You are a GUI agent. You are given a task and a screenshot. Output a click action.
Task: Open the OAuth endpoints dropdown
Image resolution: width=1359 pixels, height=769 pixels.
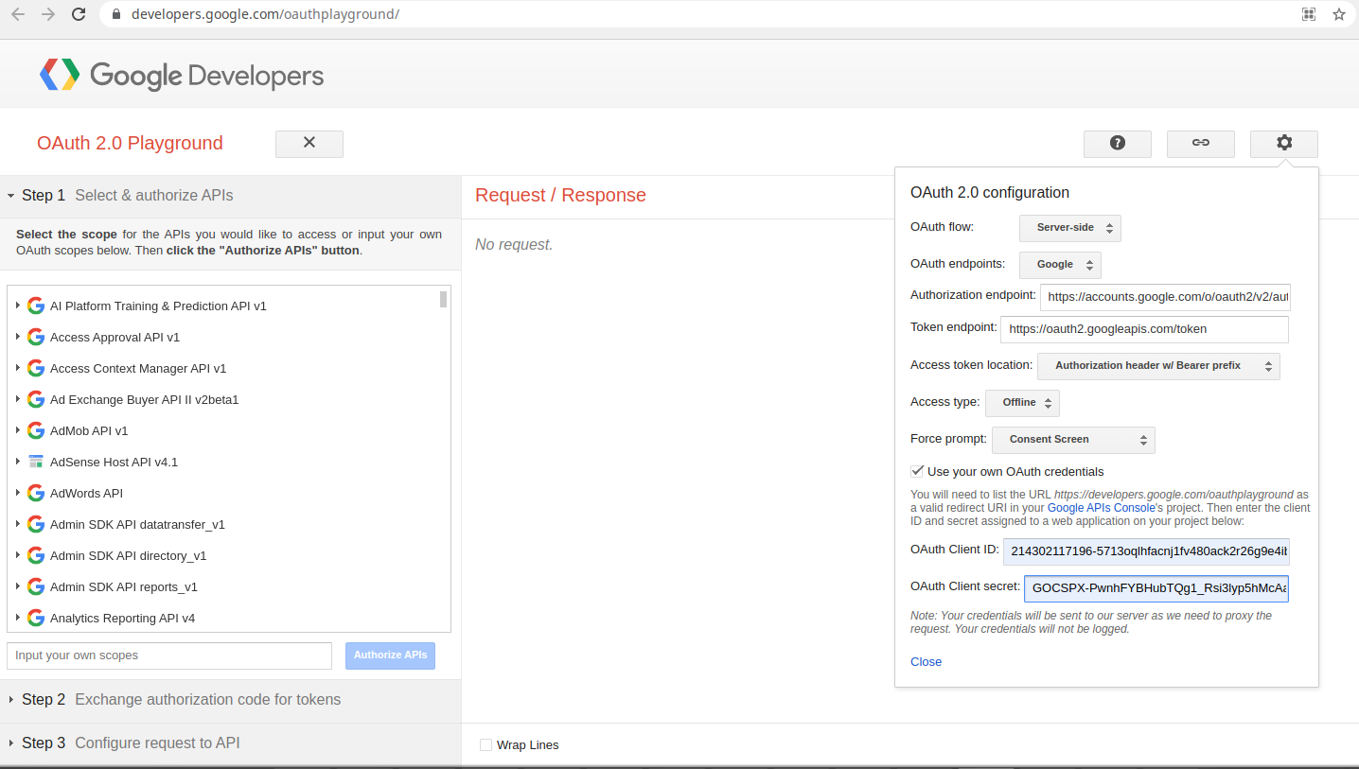click(x=1060, y=265)
